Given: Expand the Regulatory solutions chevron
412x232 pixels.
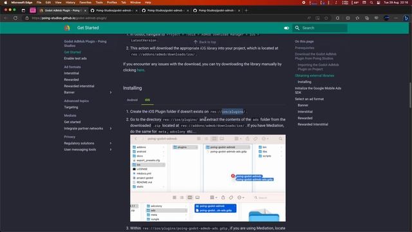Looking at the screenshot, I should [111, 143].
